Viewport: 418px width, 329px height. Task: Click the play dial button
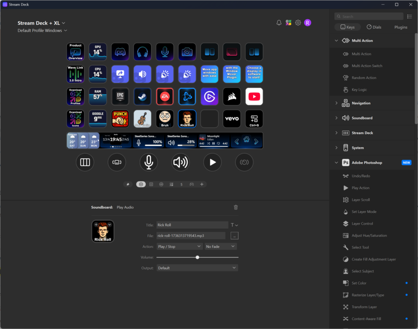click(x=212, y=162)
